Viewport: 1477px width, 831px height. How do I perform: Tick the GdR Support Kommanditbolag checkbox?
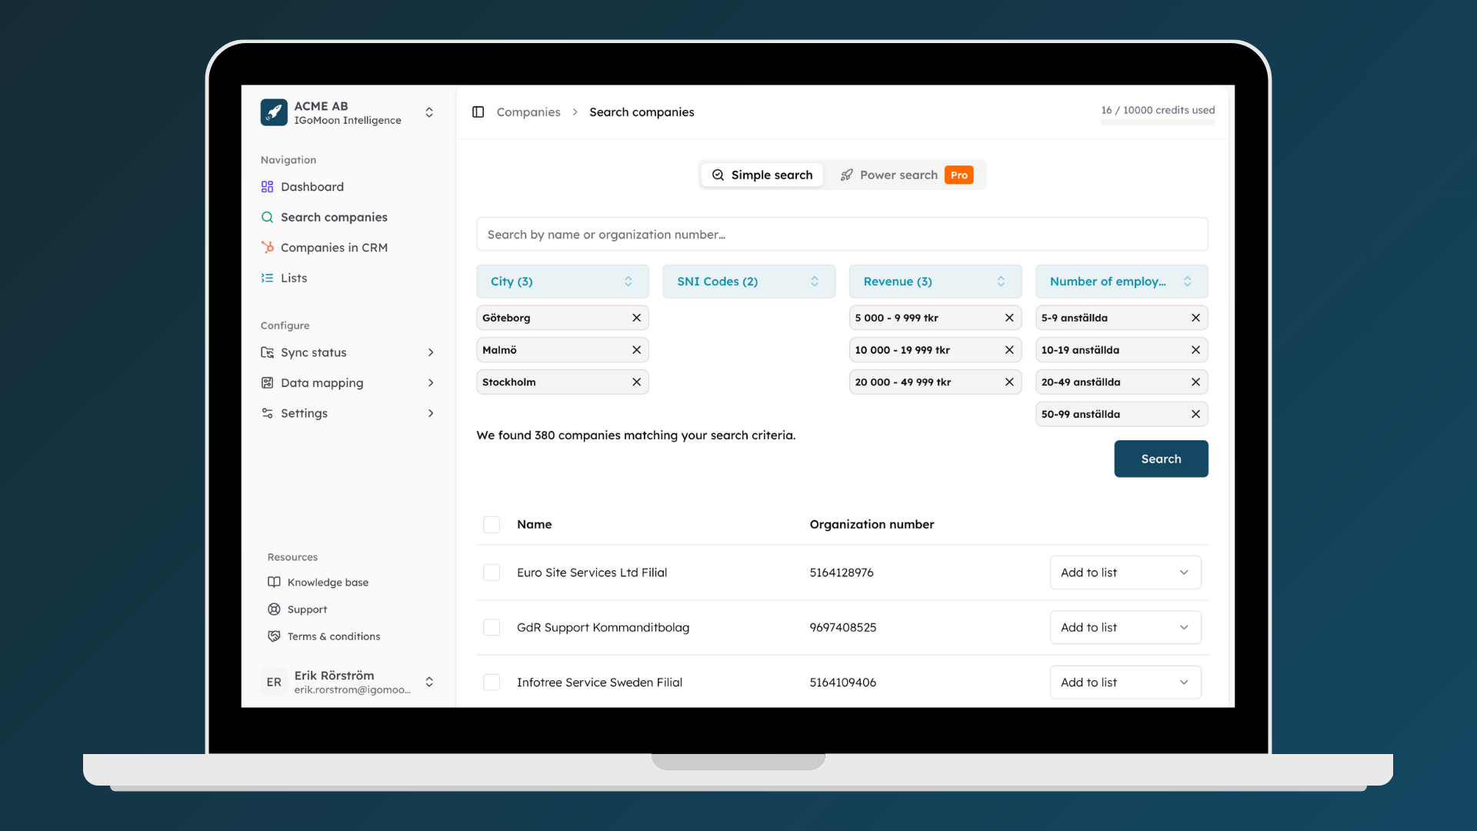(x=492, y=628)
